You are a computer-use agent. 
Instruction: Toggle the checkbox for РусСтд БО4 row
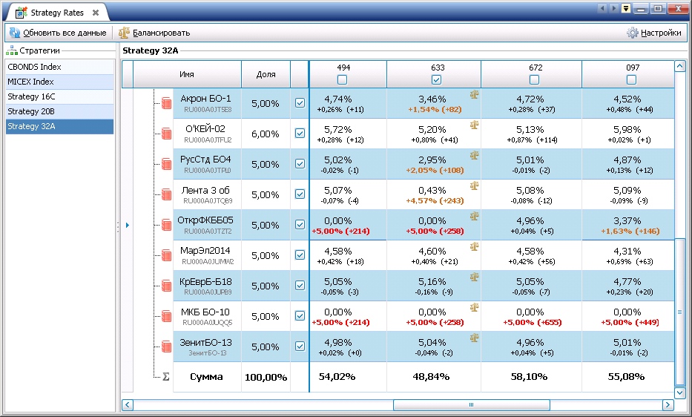(x=300, y=164)
